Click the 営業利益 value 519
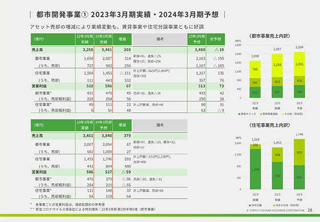 click(x=90, y=86)
